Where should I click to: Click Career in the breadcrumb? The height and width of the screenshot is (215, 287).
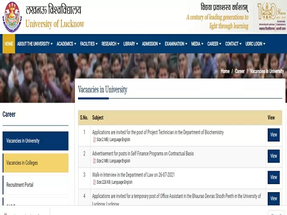(239, 71)
